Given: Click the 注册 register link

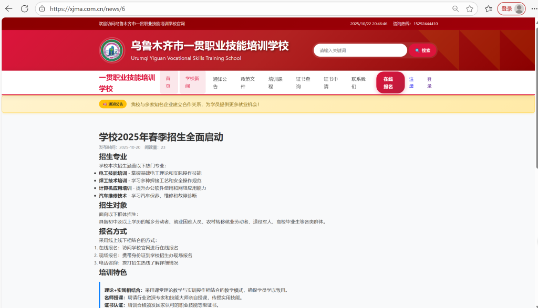Looking at the screenshot, I should pyautogui.click(x=411, y=82).
